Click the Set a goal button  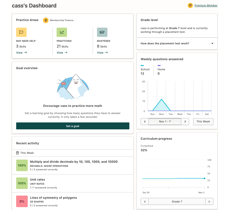point(73,126)
